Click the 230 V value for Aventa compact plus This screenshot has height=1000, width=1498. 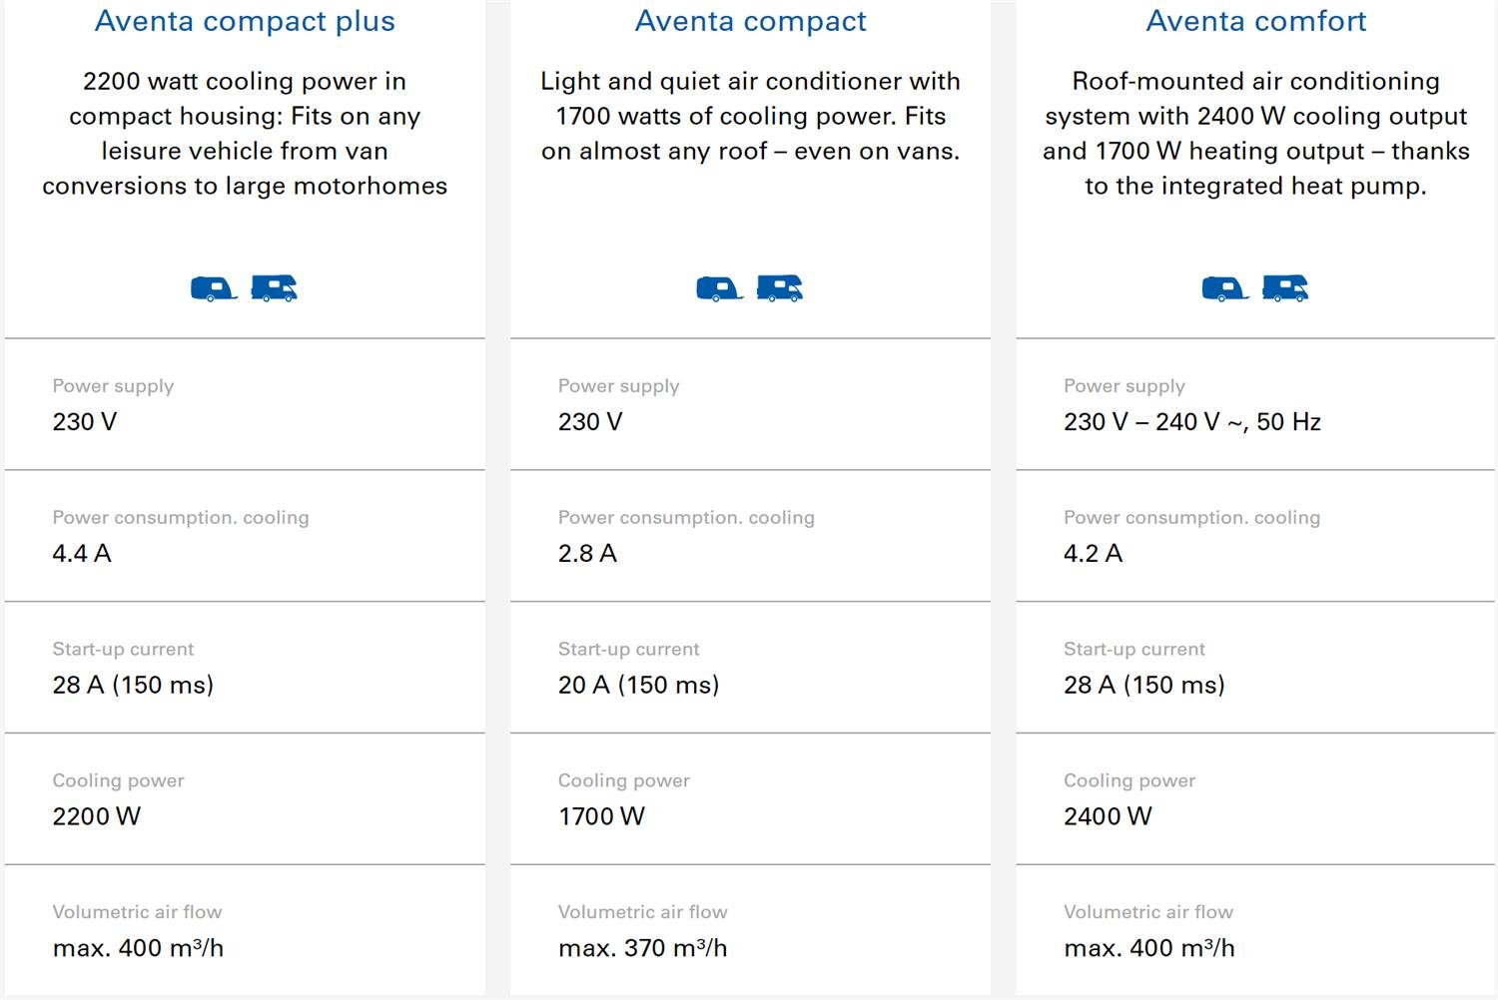85,422
